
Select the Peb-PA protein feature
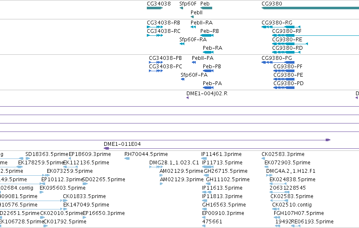(208, 88)
